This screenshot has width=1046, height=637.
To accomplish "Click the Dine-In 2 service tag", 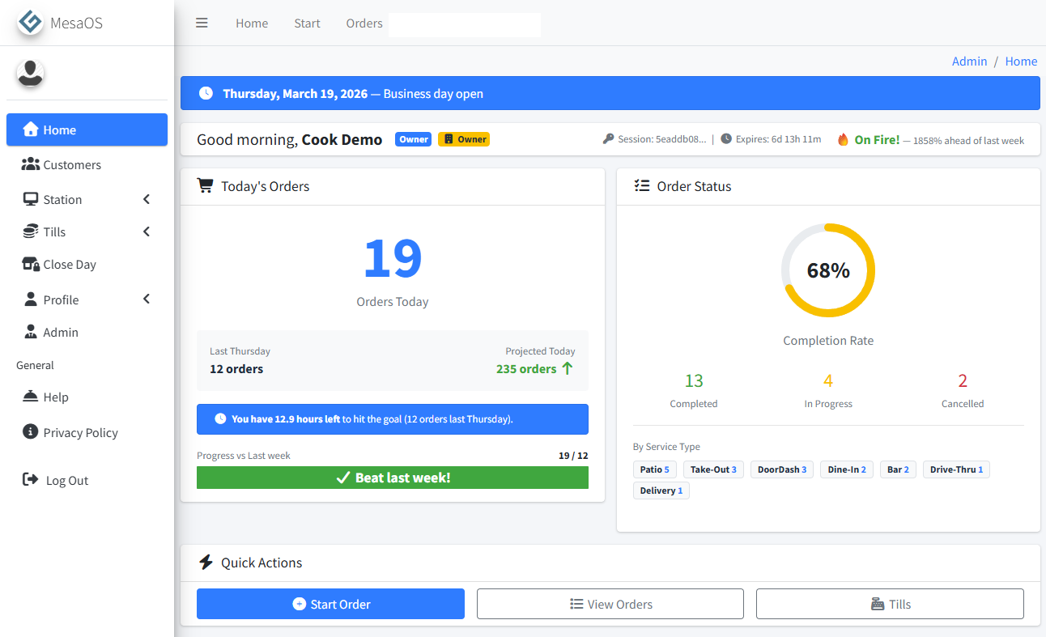I will coord(847,469).
